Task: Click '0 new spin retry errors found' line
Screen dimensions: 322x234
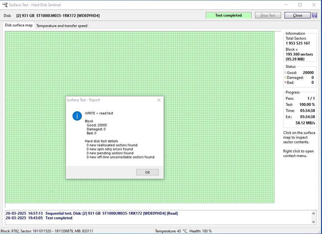Action: 110,149
